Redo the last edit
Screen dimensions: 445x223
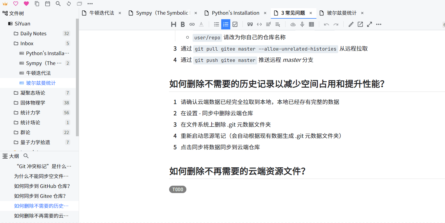coord(336,24)
